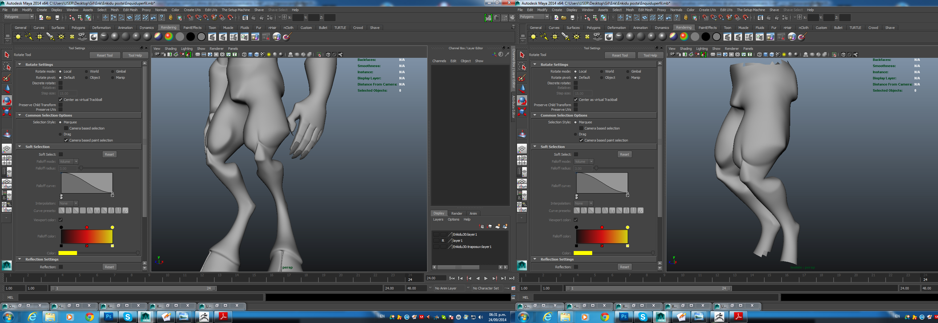938x323 pixels.
Task: Open Falloff mode Volume dropdown, left window
Action: click(x=69, y=161)
